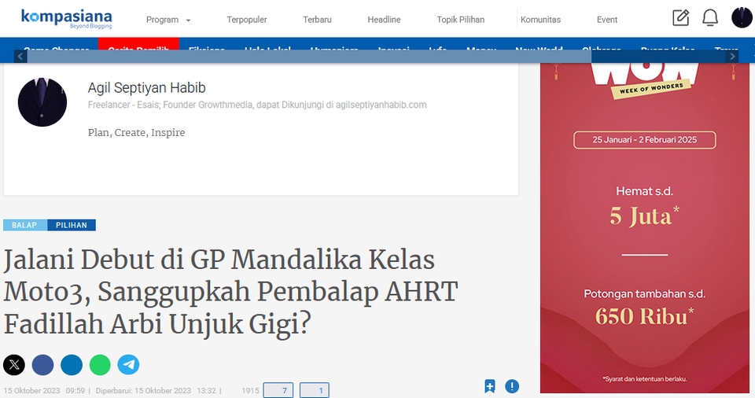Expand the Program dropdown menu
The height and width of the screenshot is (398, 755).
click(x=168, y=20)
